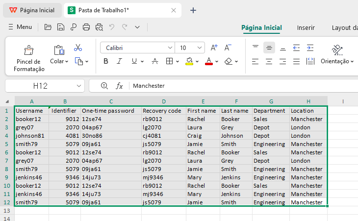358x221 pixels.
Task: Open the font name Calibri dropdown
Action: [x=170, y=48]
